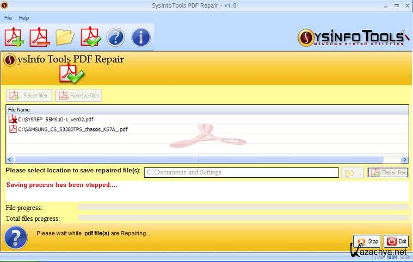Viewport: 413px width, 262px height.
Task: Select C:\SYSREP_55MS10-1_ver02.pdf in file list
Action: pos(56,119)
